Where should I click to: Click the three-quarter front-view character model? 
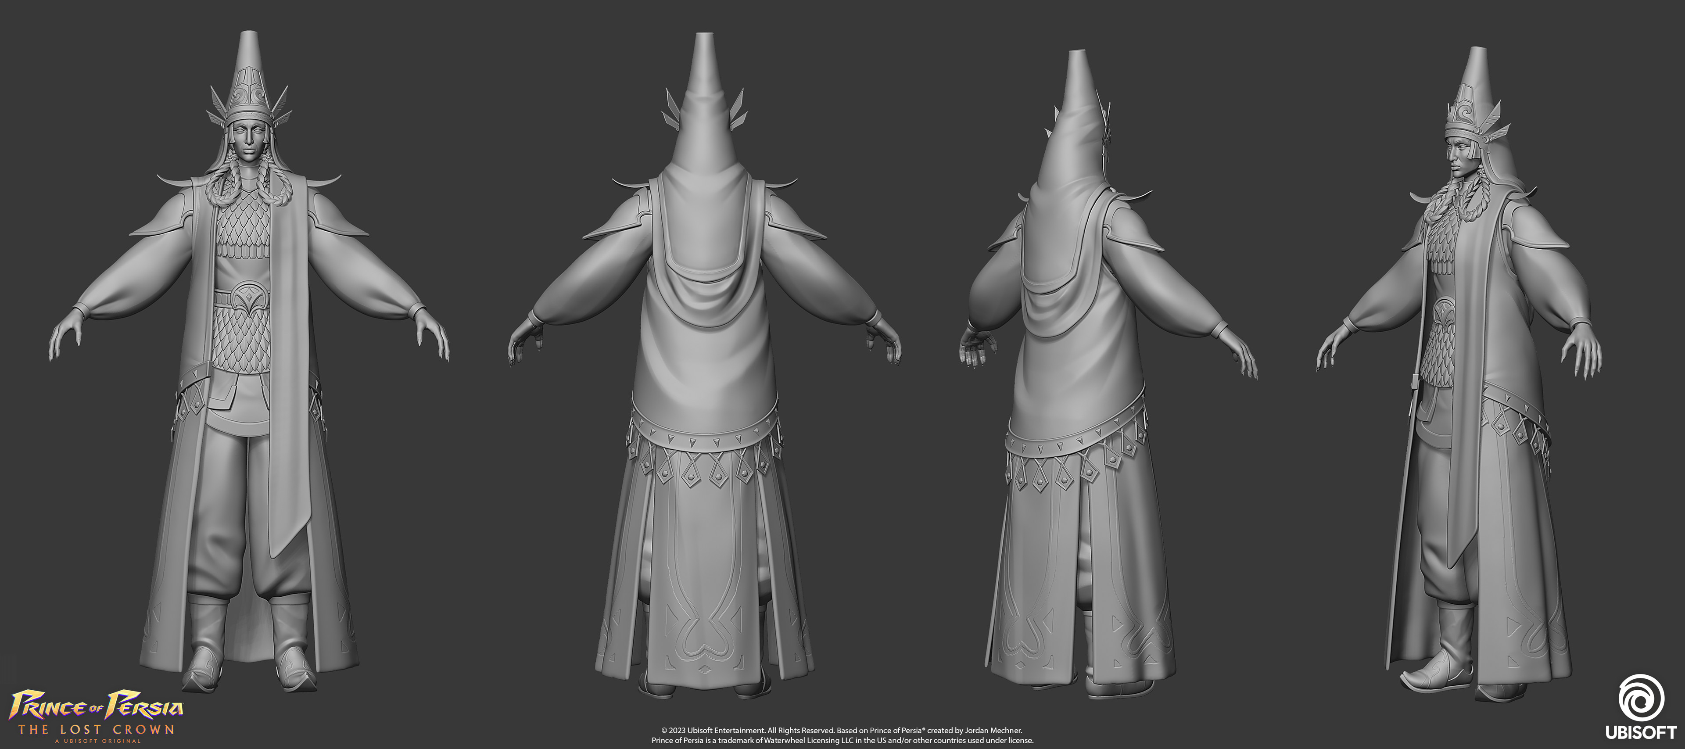pyautogui.click(x=1459, y=375)
